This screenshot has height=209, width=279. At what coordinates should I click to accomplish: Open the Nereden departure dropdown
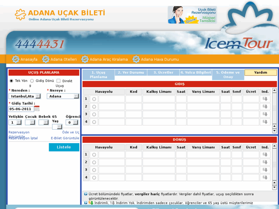[x=25, y=96]
